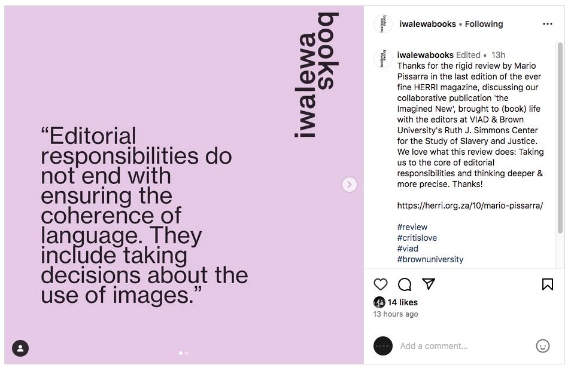Image resolution: width=574 pixels, height=374 pixels.
Task: Click the caption scrollbar
Action: coord(560,137)
